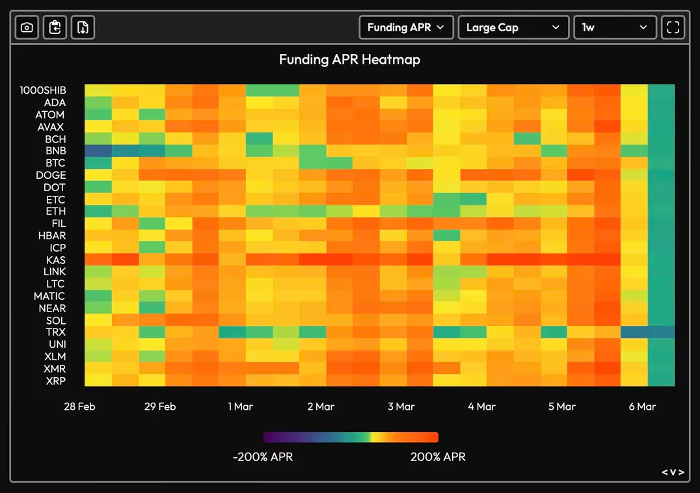Screen dimensions: 700x493
Task: Copy chart to clipboard icon
Action: [x=55, y=28]
